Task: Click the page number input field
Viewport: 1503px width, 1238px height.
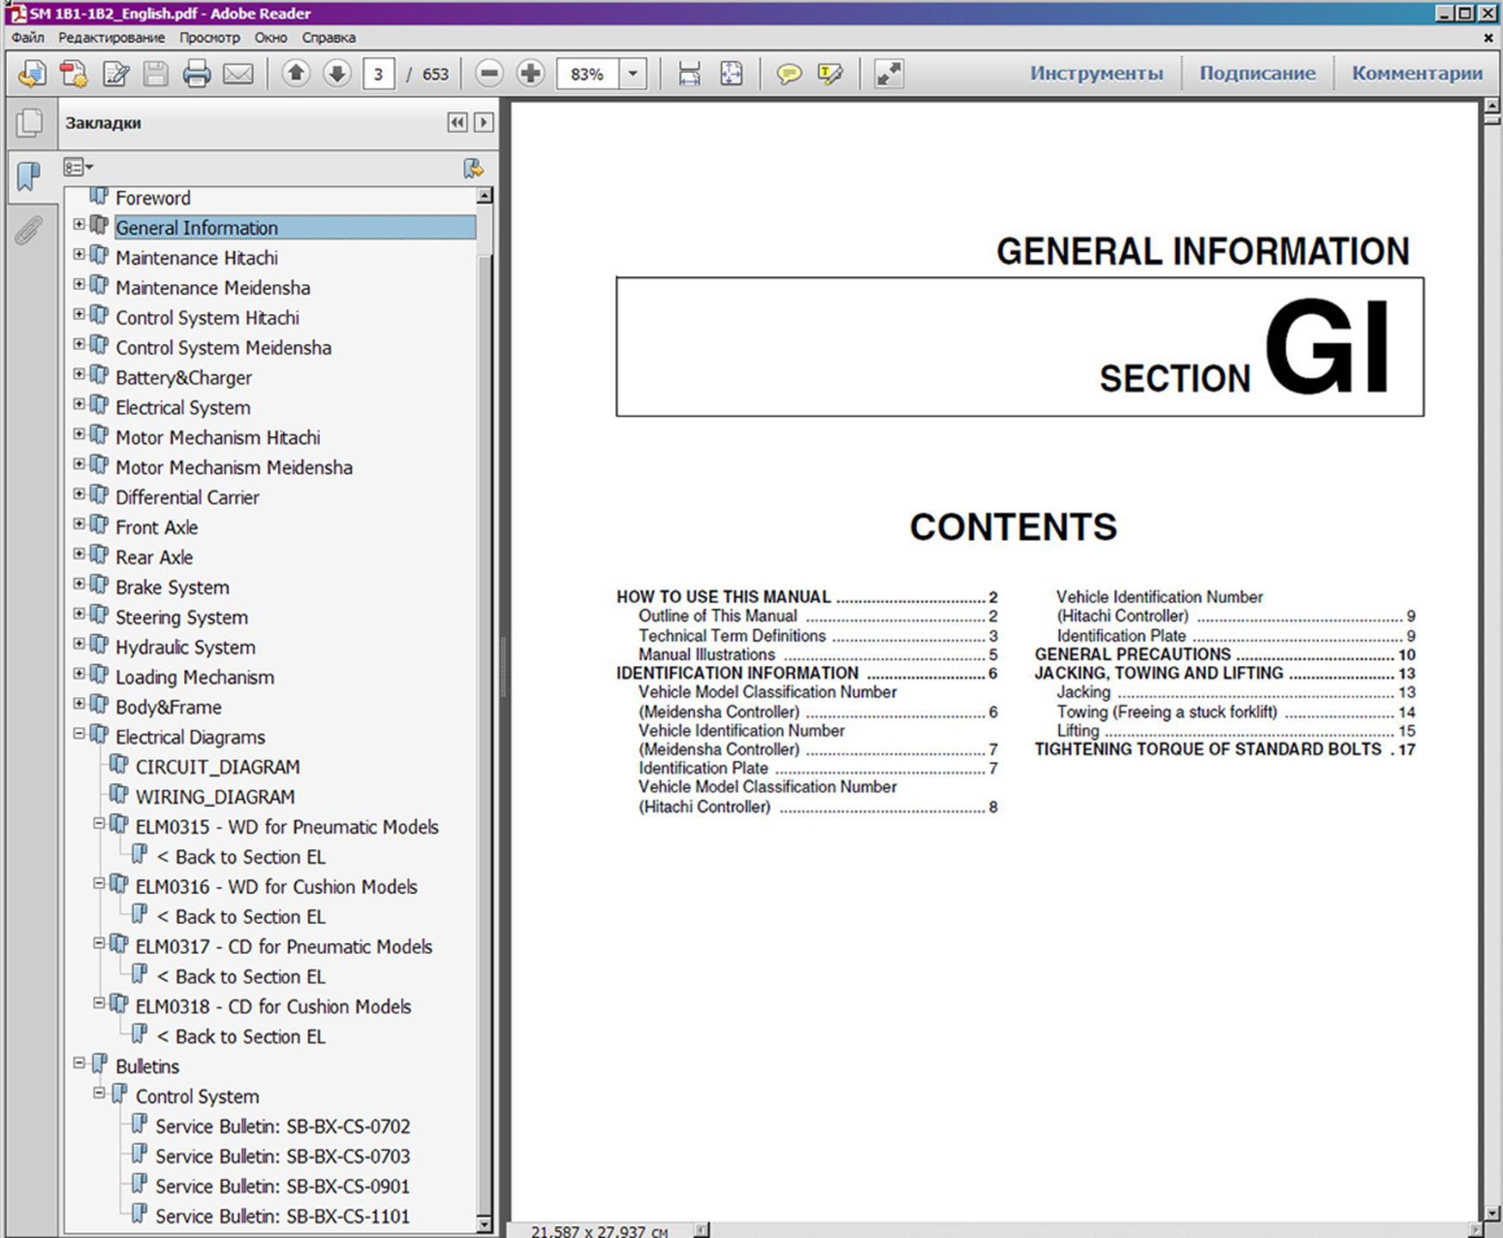Action: click(379, 74)
